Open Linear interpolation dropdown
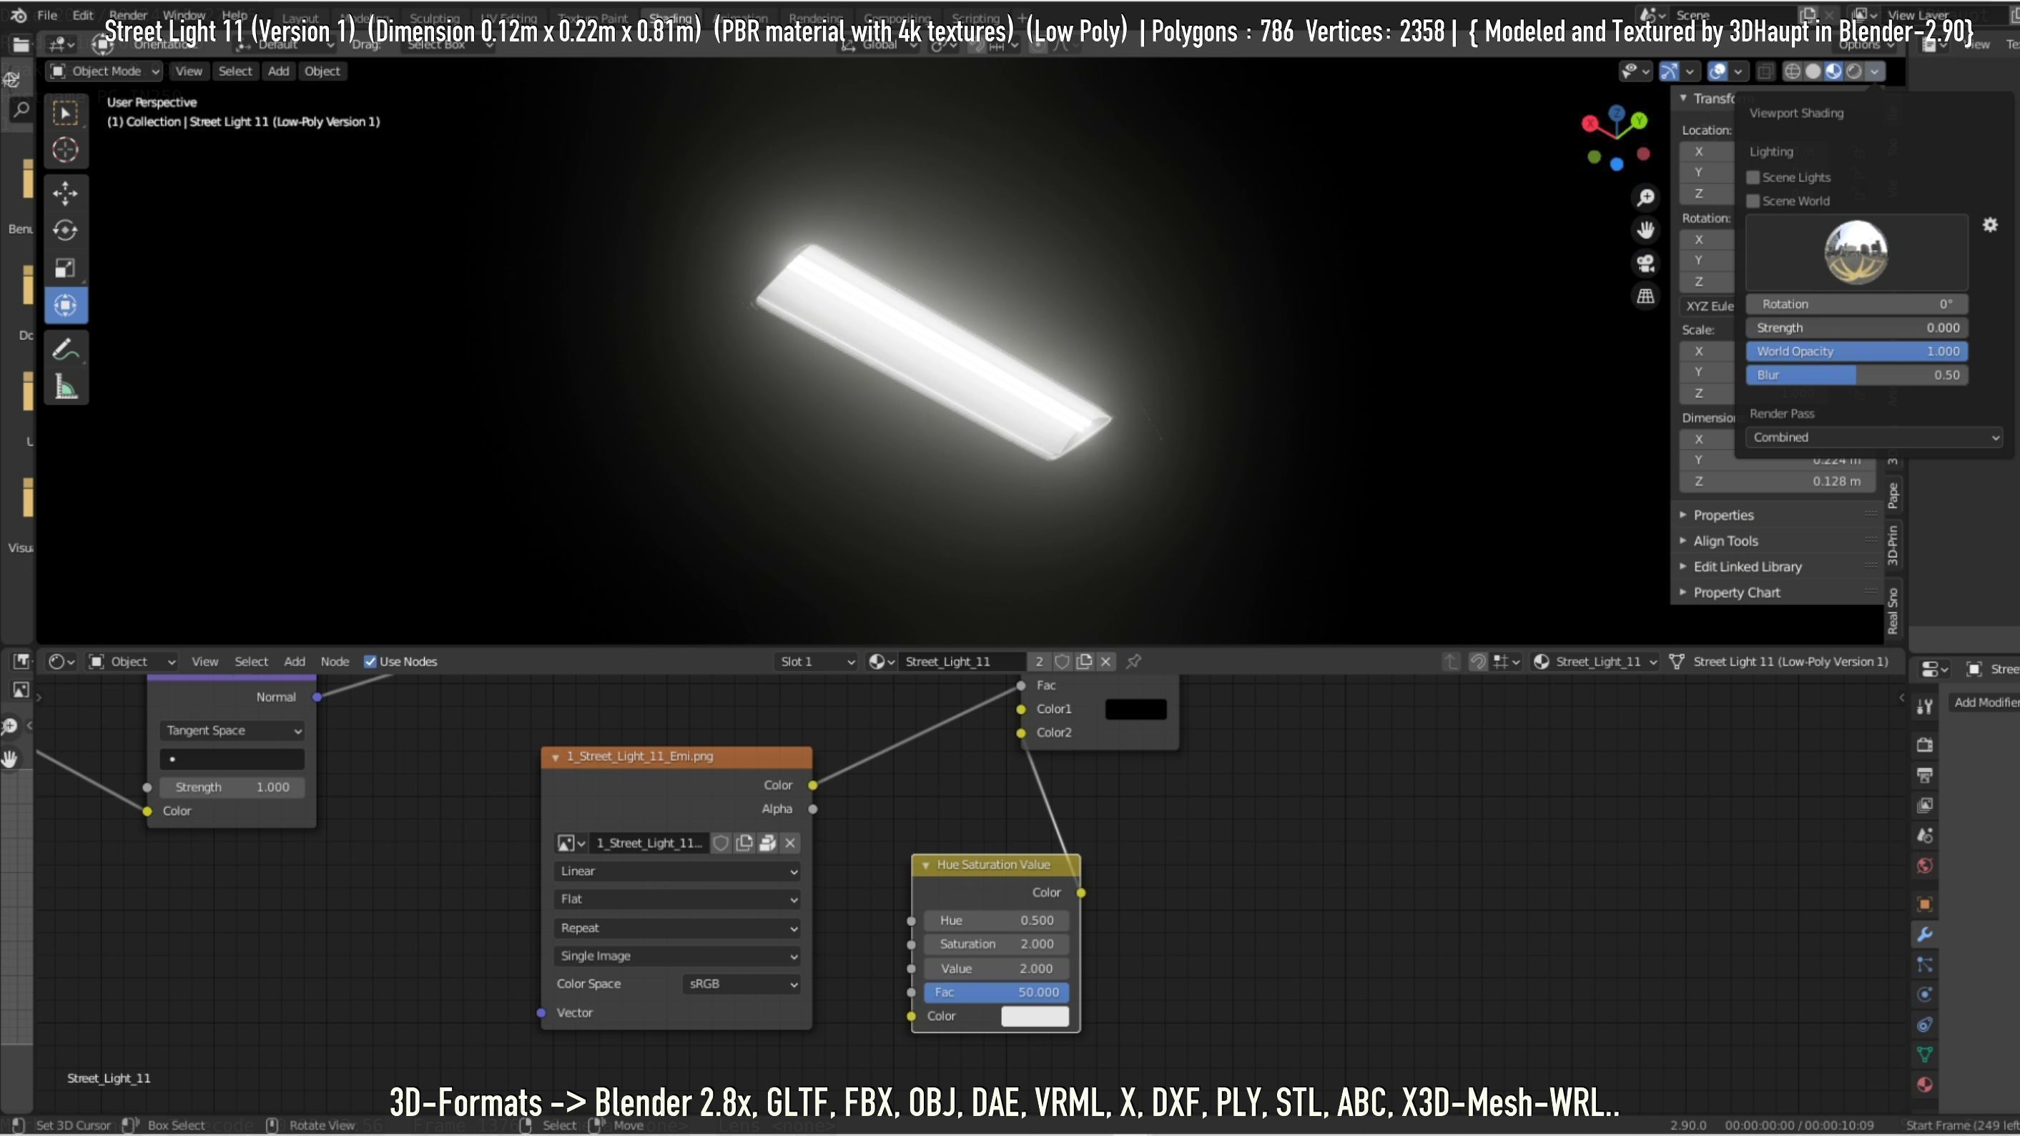Image resolution: width=2020 pixels, height=1136 pixels. pyautogui.click(x=678, y=871)
